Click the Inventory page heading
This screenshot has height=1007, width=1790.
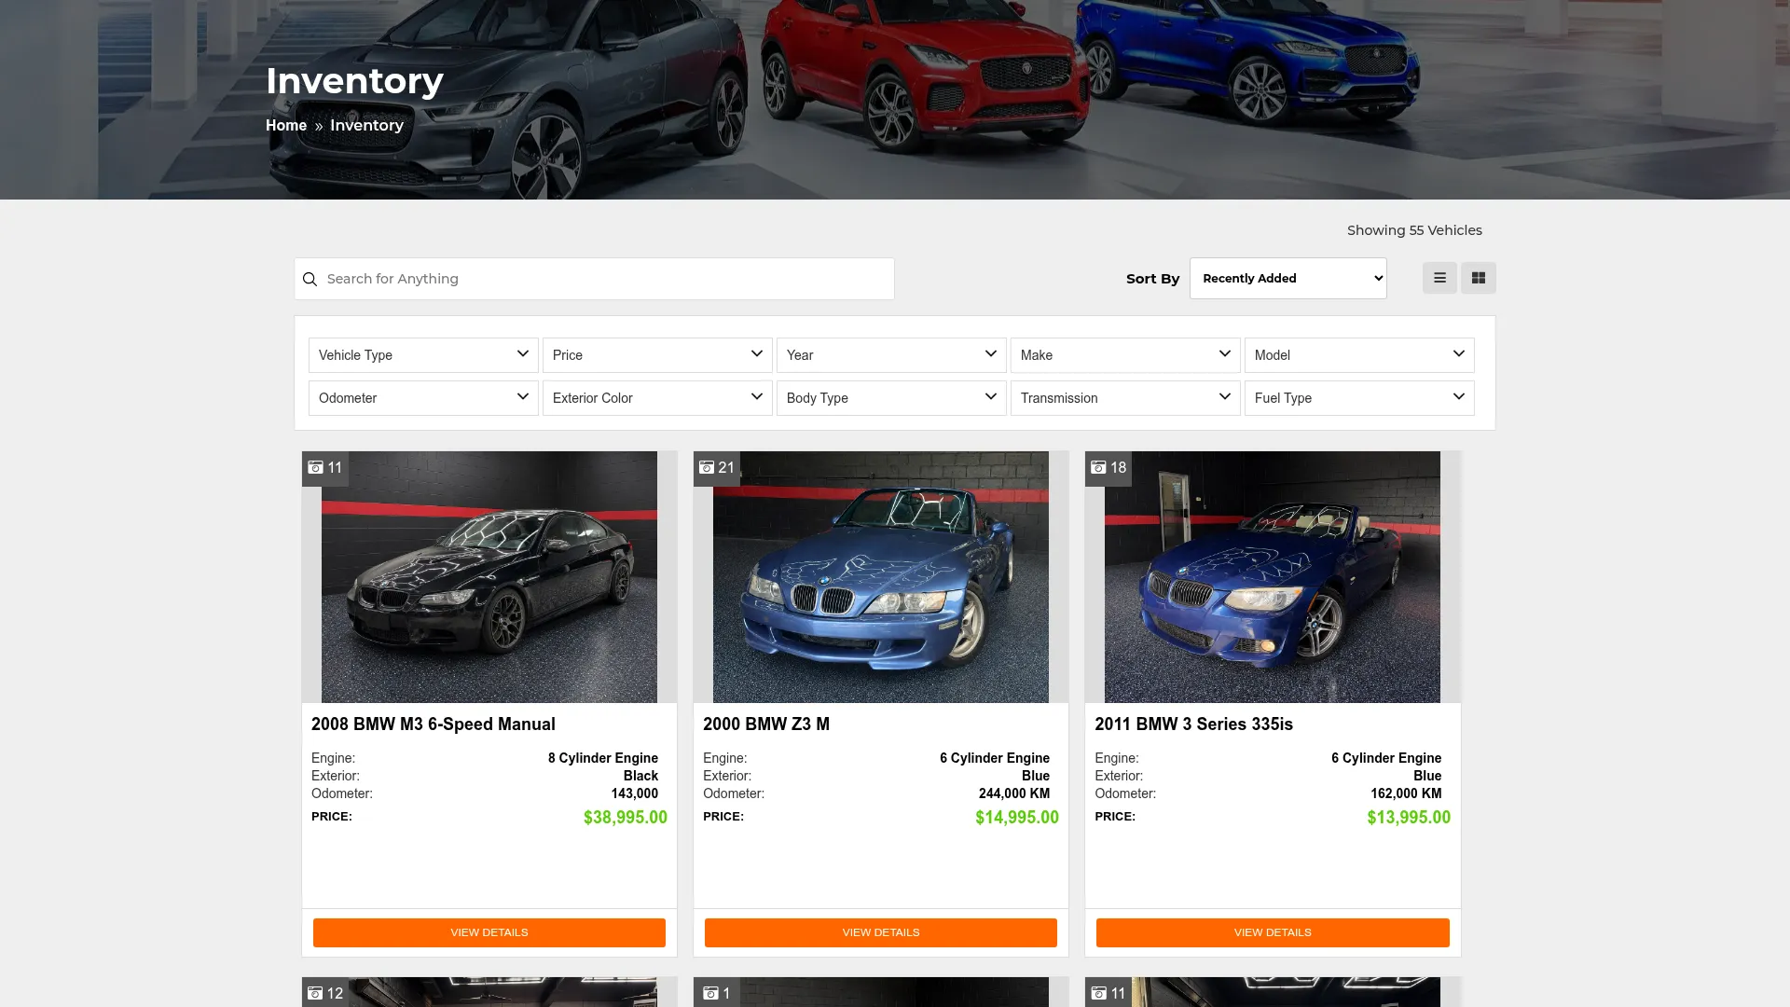coord(354,81)
